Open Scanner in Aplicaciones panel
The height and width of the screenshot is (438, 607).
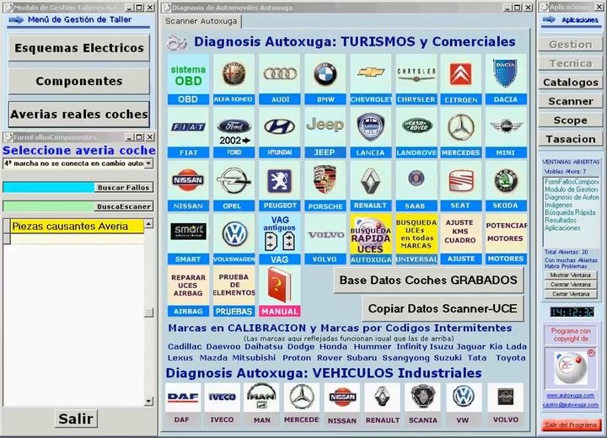[x=571, y=101]
